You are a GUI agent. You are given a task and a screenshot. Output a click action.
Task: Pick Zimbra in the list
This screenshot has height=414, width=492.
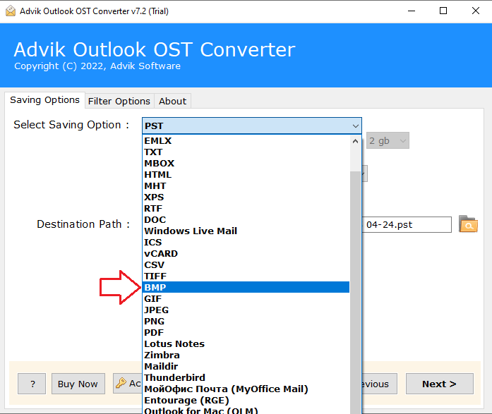pos(246,355)
